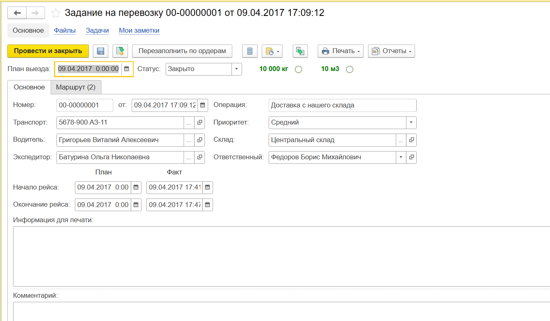The height and width of the screenshot is (321, 550).
Task: Save document with floppy disk icon
Action: click(x=101, y=51)
